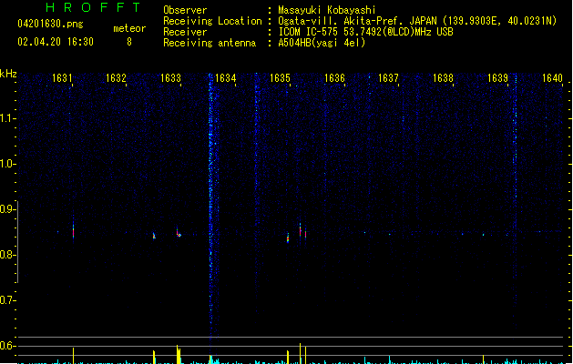Click the 1631 time marker

click(62, 78)
